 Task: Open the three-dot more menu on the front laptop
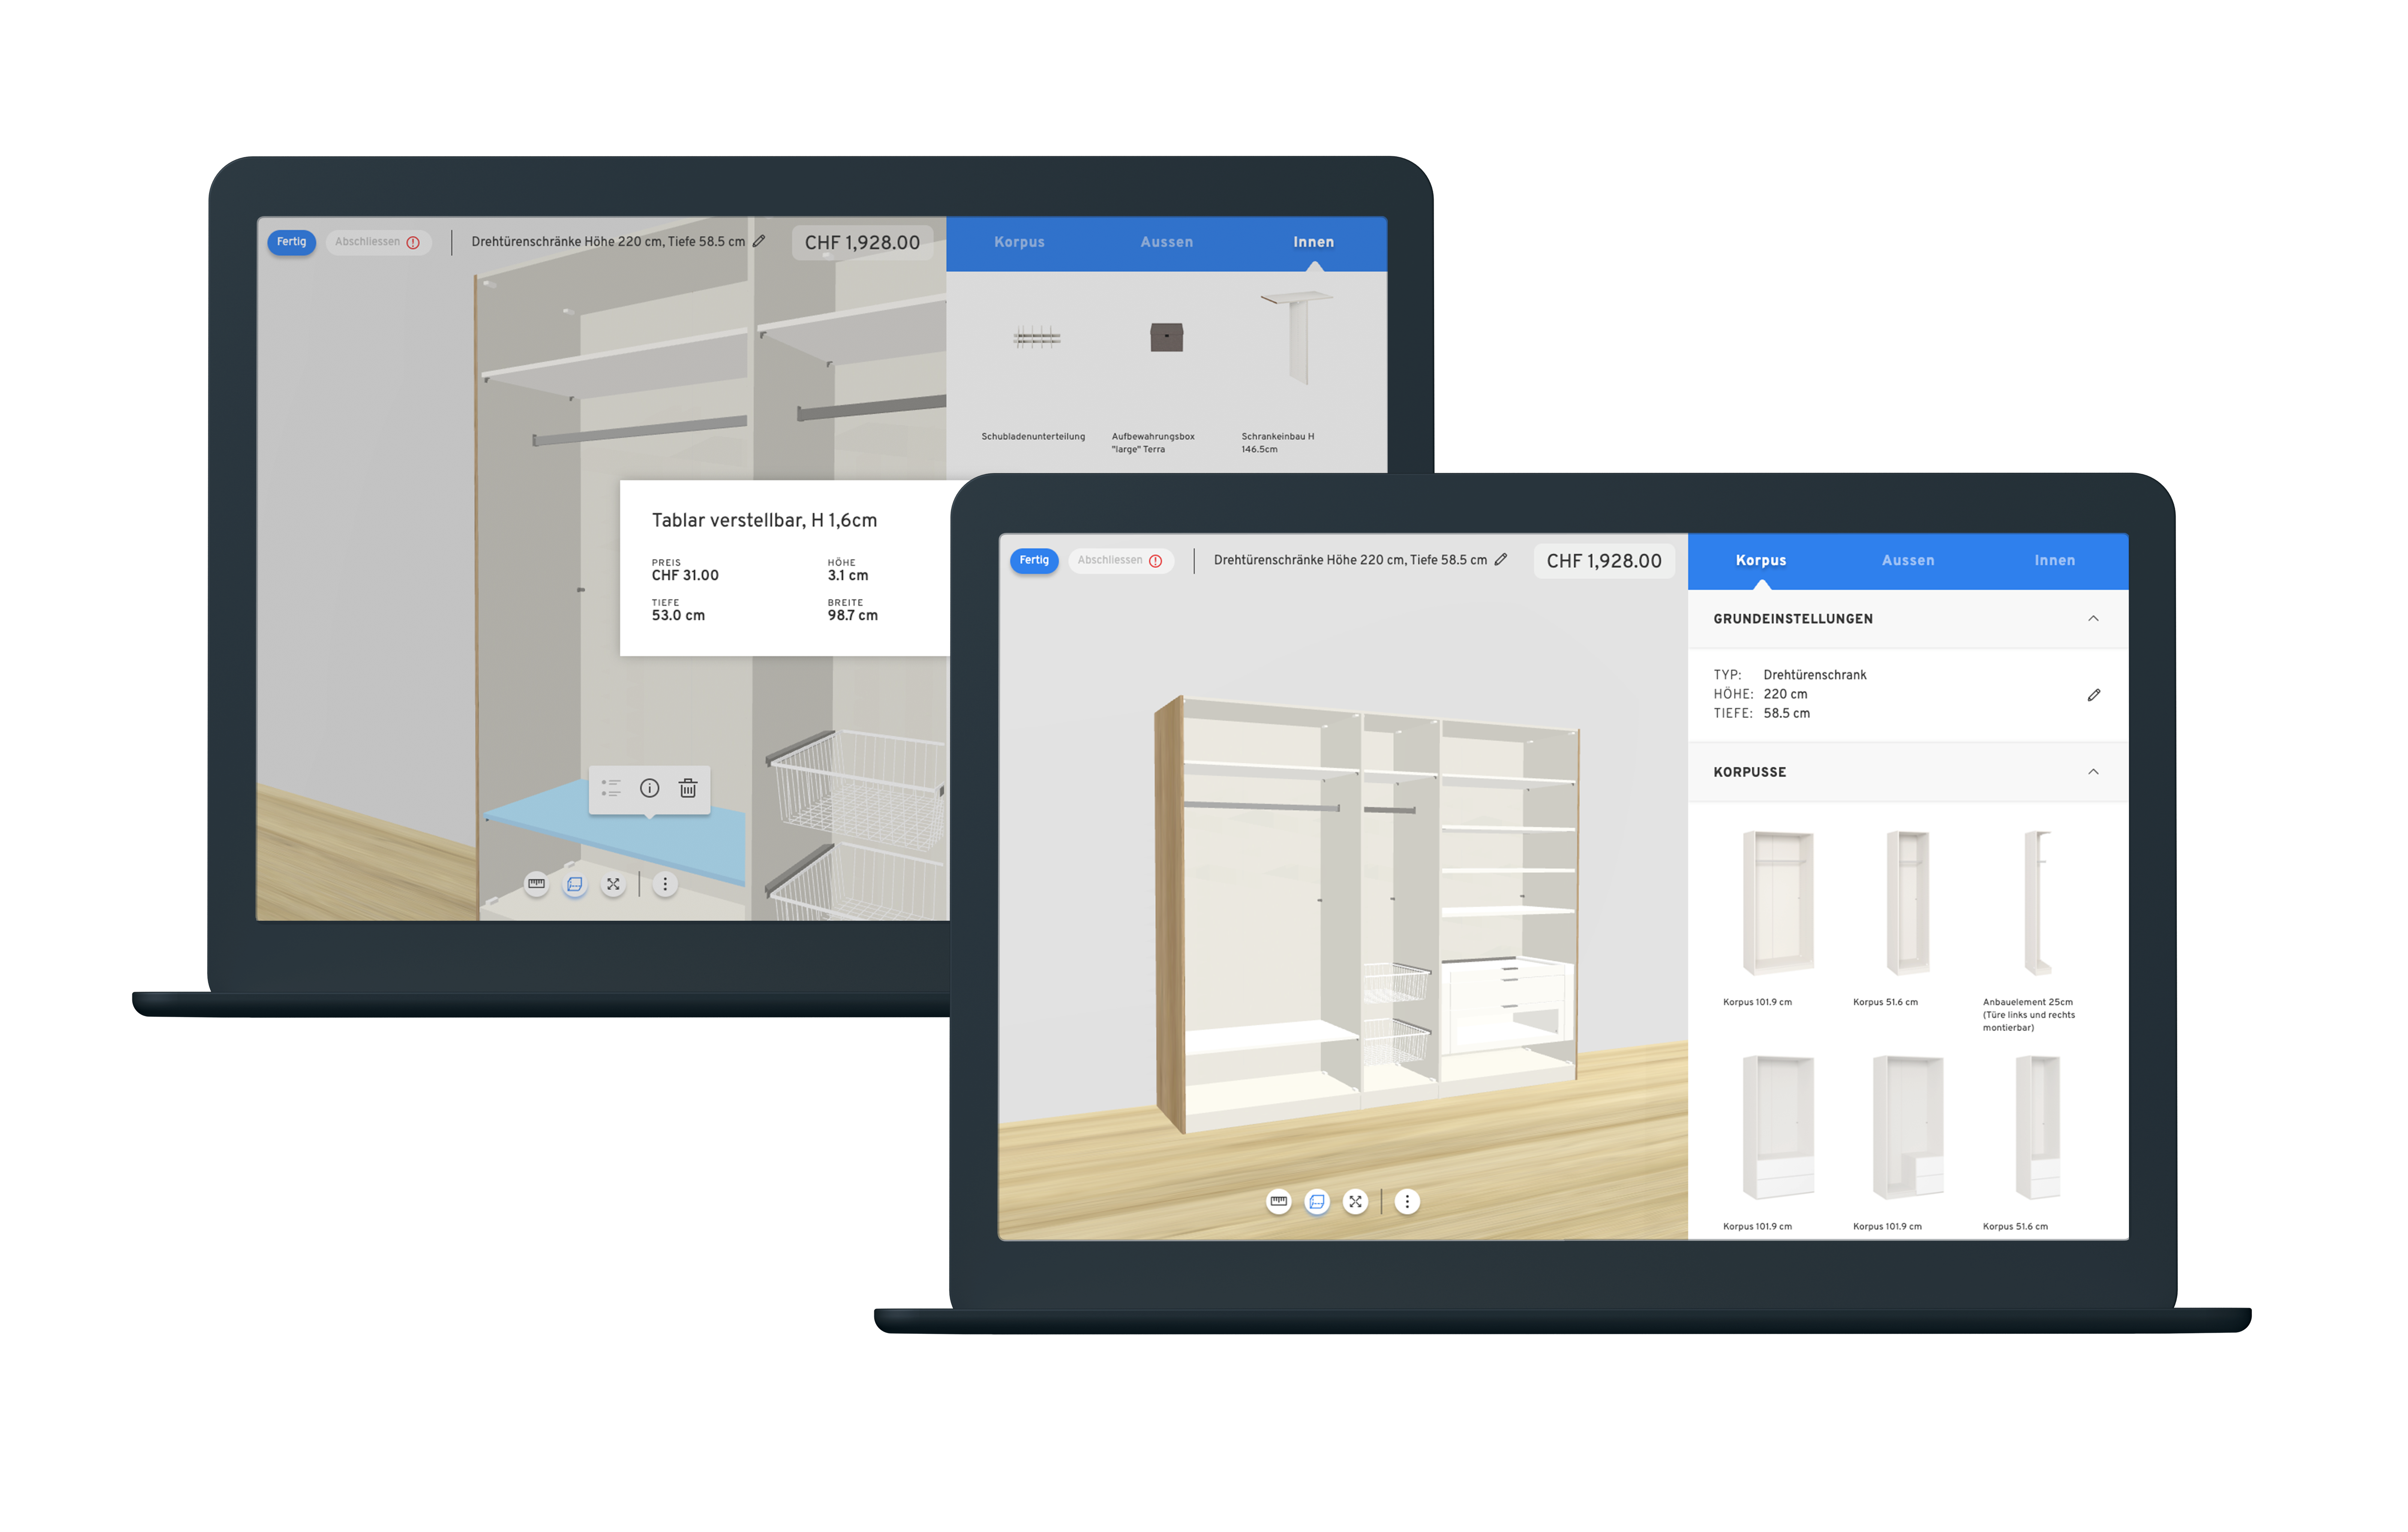tap(1407, 1202)
